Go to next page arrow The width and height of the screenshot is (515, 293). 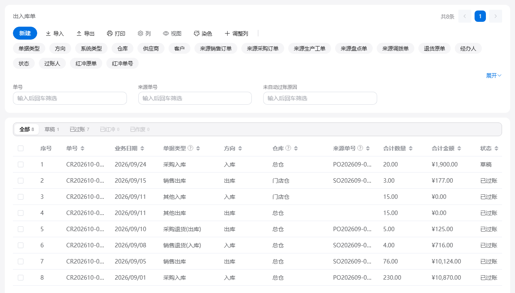(496, 16)
